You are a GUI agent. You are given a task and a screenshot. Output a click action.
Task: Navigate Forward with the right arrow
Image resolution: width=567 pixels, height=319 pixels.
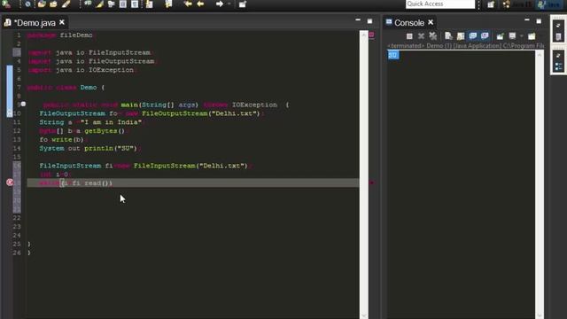[219, 4]
